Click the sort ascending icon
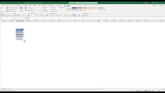 click(x=68, y=16)
